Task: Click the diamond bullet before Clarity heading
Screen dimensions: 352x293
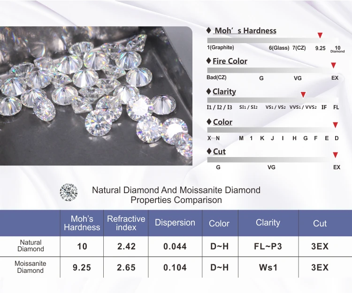Action: tap(209, 91)
